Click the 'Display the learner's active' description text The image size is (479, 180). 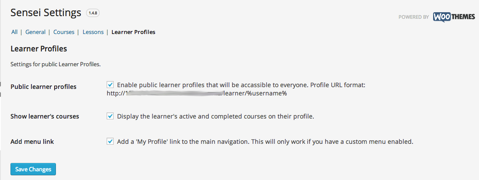click(215, 116)
